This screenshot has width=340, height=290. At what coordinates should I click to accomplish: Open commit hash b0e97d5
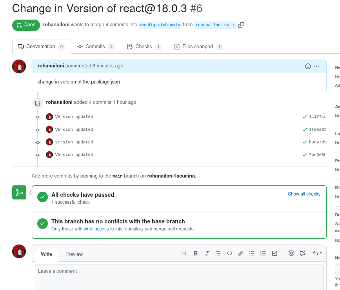(317, 142)
